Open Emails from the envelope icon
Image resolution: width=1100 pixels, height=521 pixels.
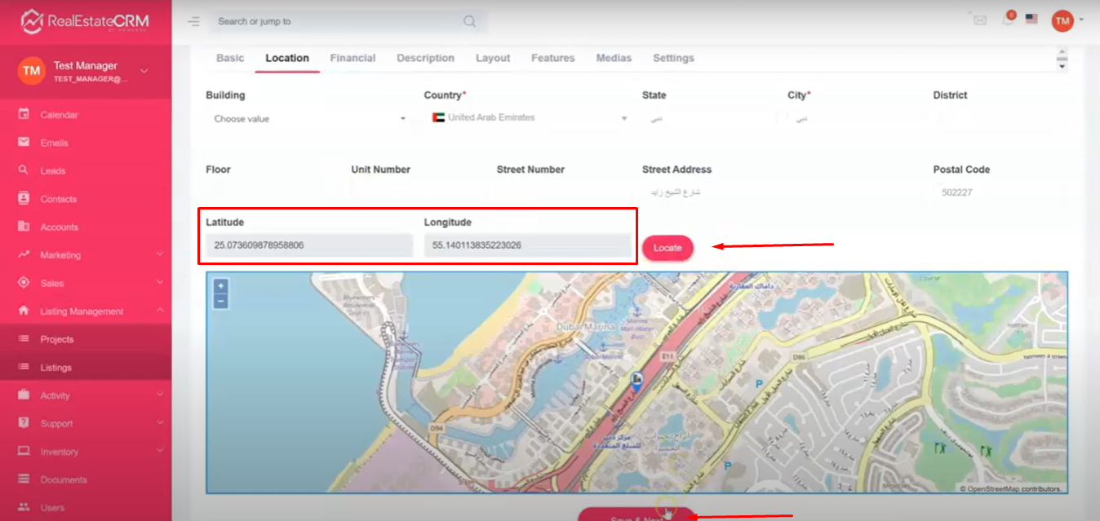(x=24, y=143)
